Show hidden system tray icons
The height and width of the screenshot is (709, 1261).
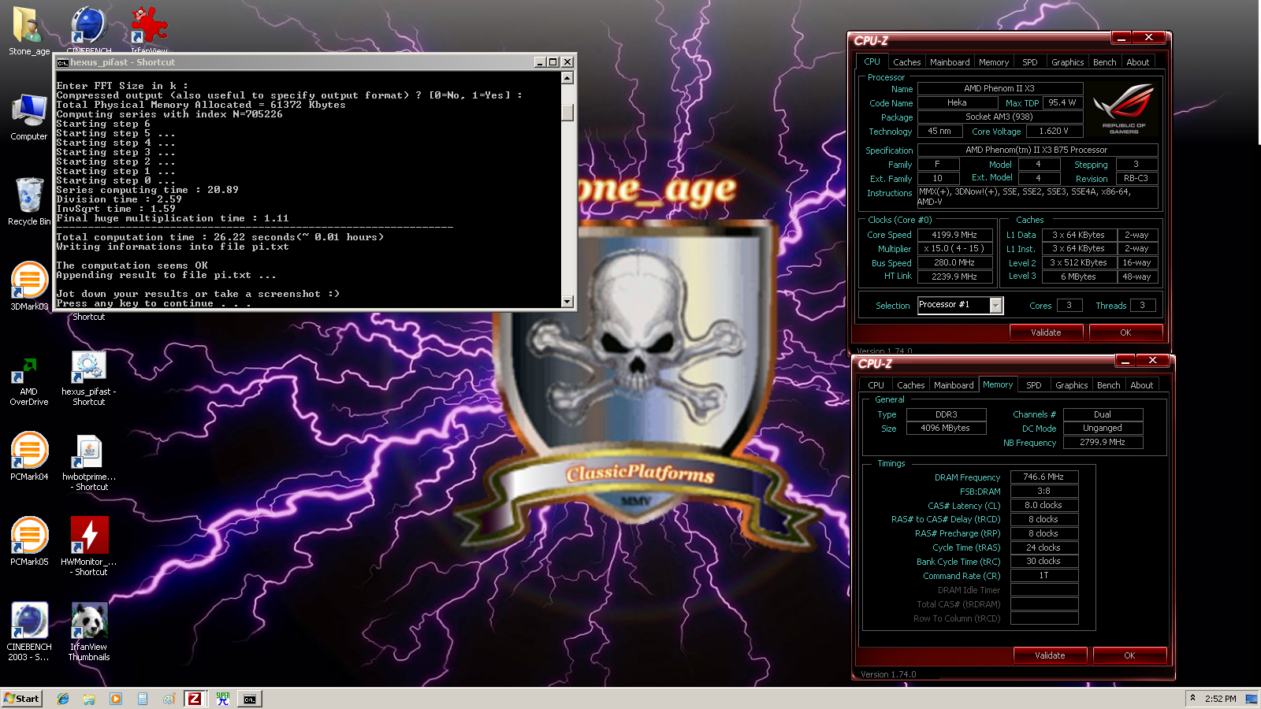[x=1192, y=698]
